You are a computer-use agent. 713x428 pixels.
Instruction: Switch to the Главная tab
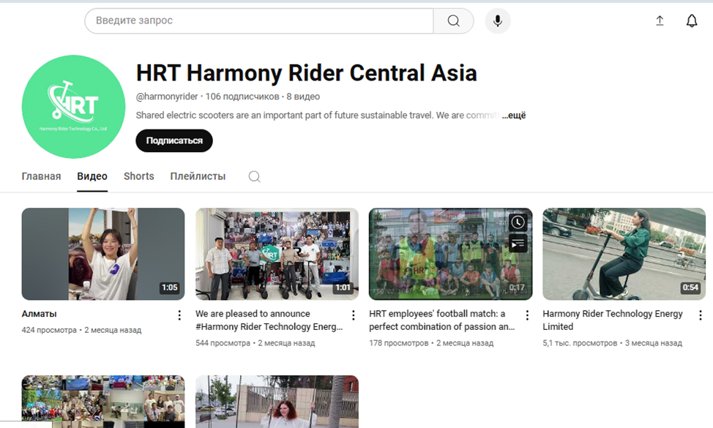[42, 176]
